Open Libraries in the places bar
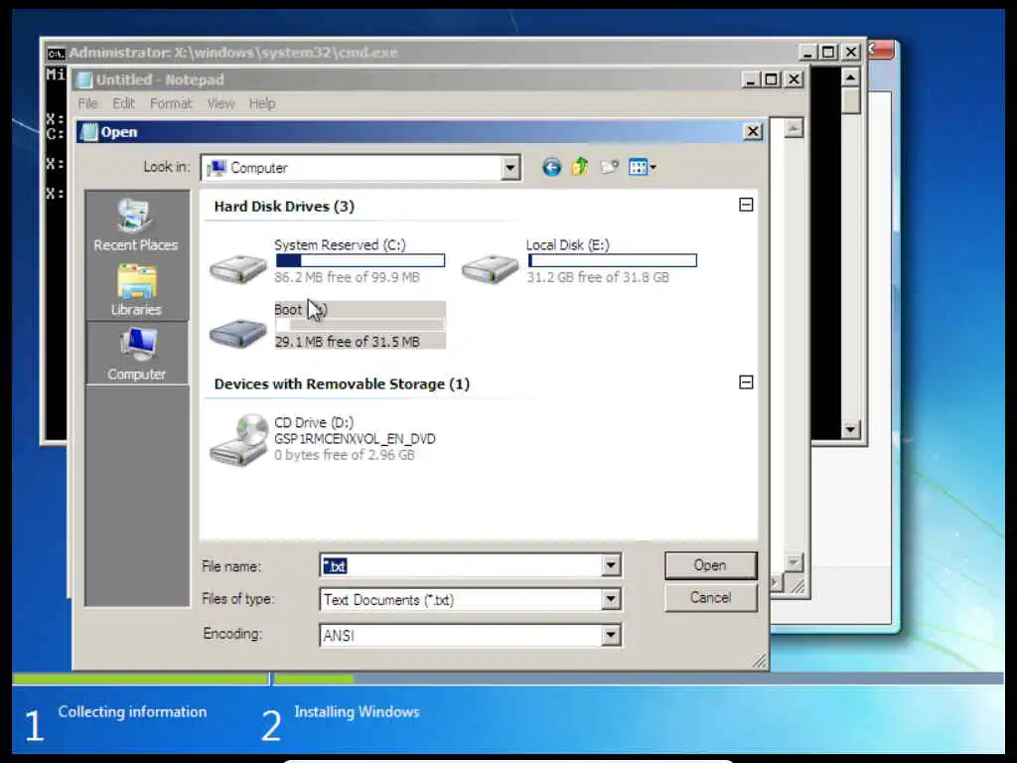 pyautogui.click(x=135, y=290)
